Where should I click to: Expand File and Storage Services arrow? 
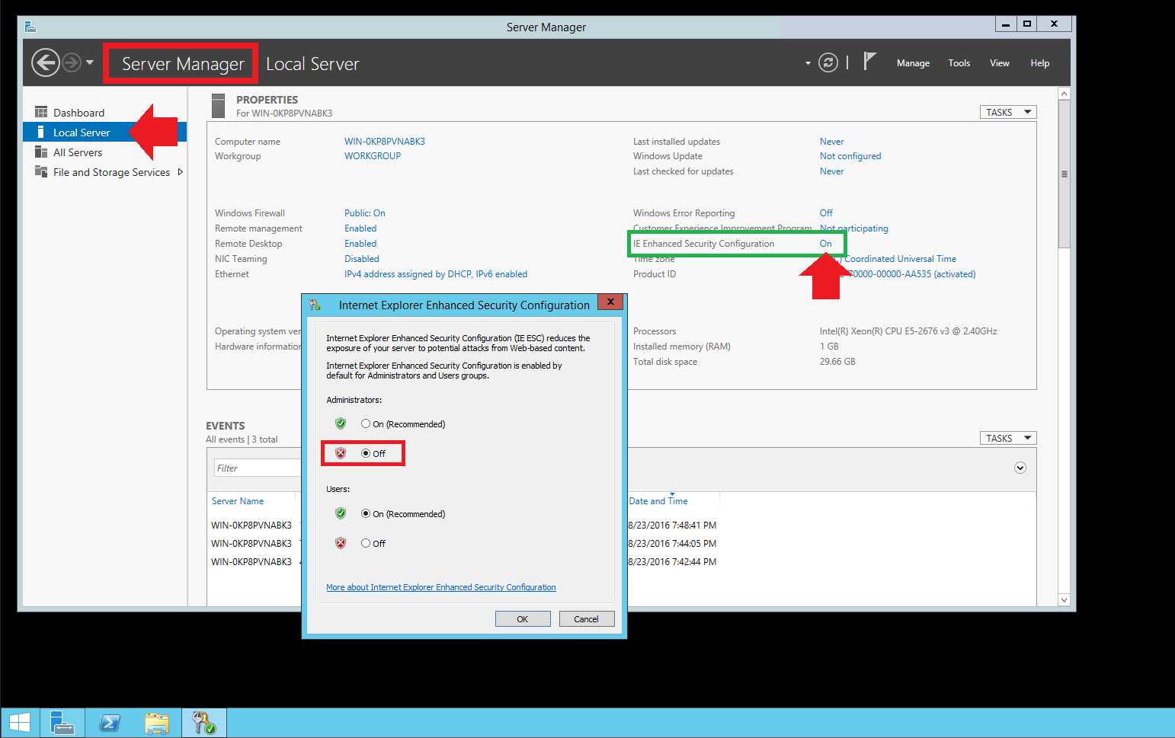(x=181, y=172)
